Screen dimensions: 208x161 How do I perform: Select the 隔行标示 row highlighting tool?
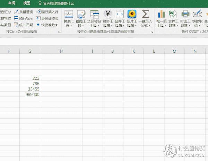click(16, 18)
